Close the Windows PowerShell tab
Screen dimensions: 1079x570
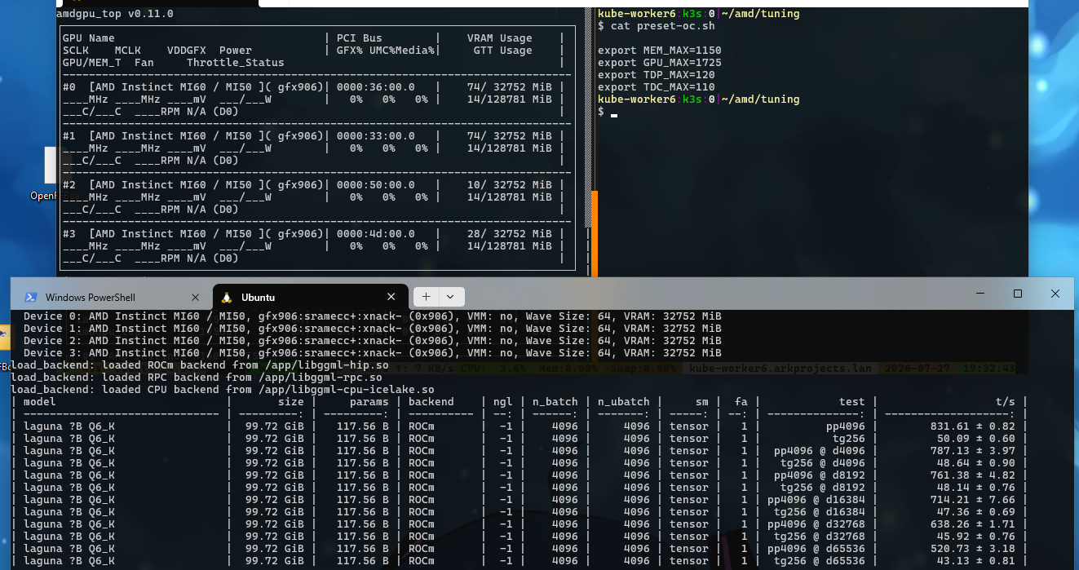[195, 298]
